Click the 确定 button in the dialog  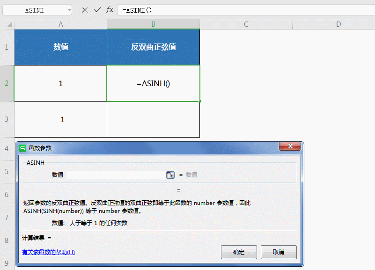pyautogui.click(x=239, y=252)
